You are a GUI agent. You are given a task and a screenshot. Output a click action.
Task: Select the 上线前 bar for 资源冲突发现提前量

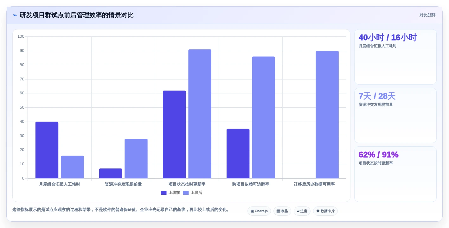[111, 173]
